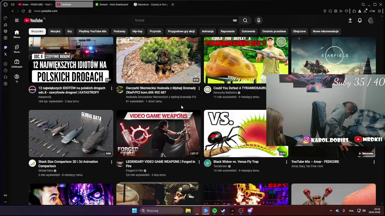The image size is (385, 216).
Task: Select the Podcasty filter chip
Action: [119, 31]
